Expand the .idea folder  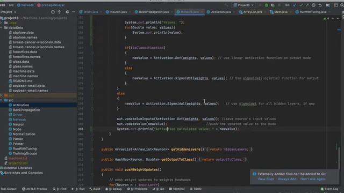1,23
